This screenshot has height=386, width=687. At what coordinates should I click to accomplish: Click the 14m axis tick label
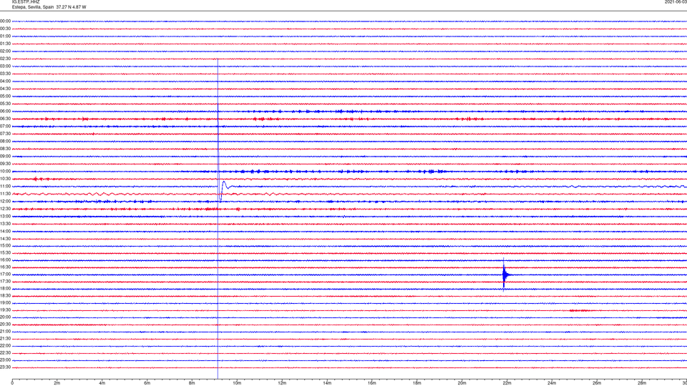coord(327,383)
